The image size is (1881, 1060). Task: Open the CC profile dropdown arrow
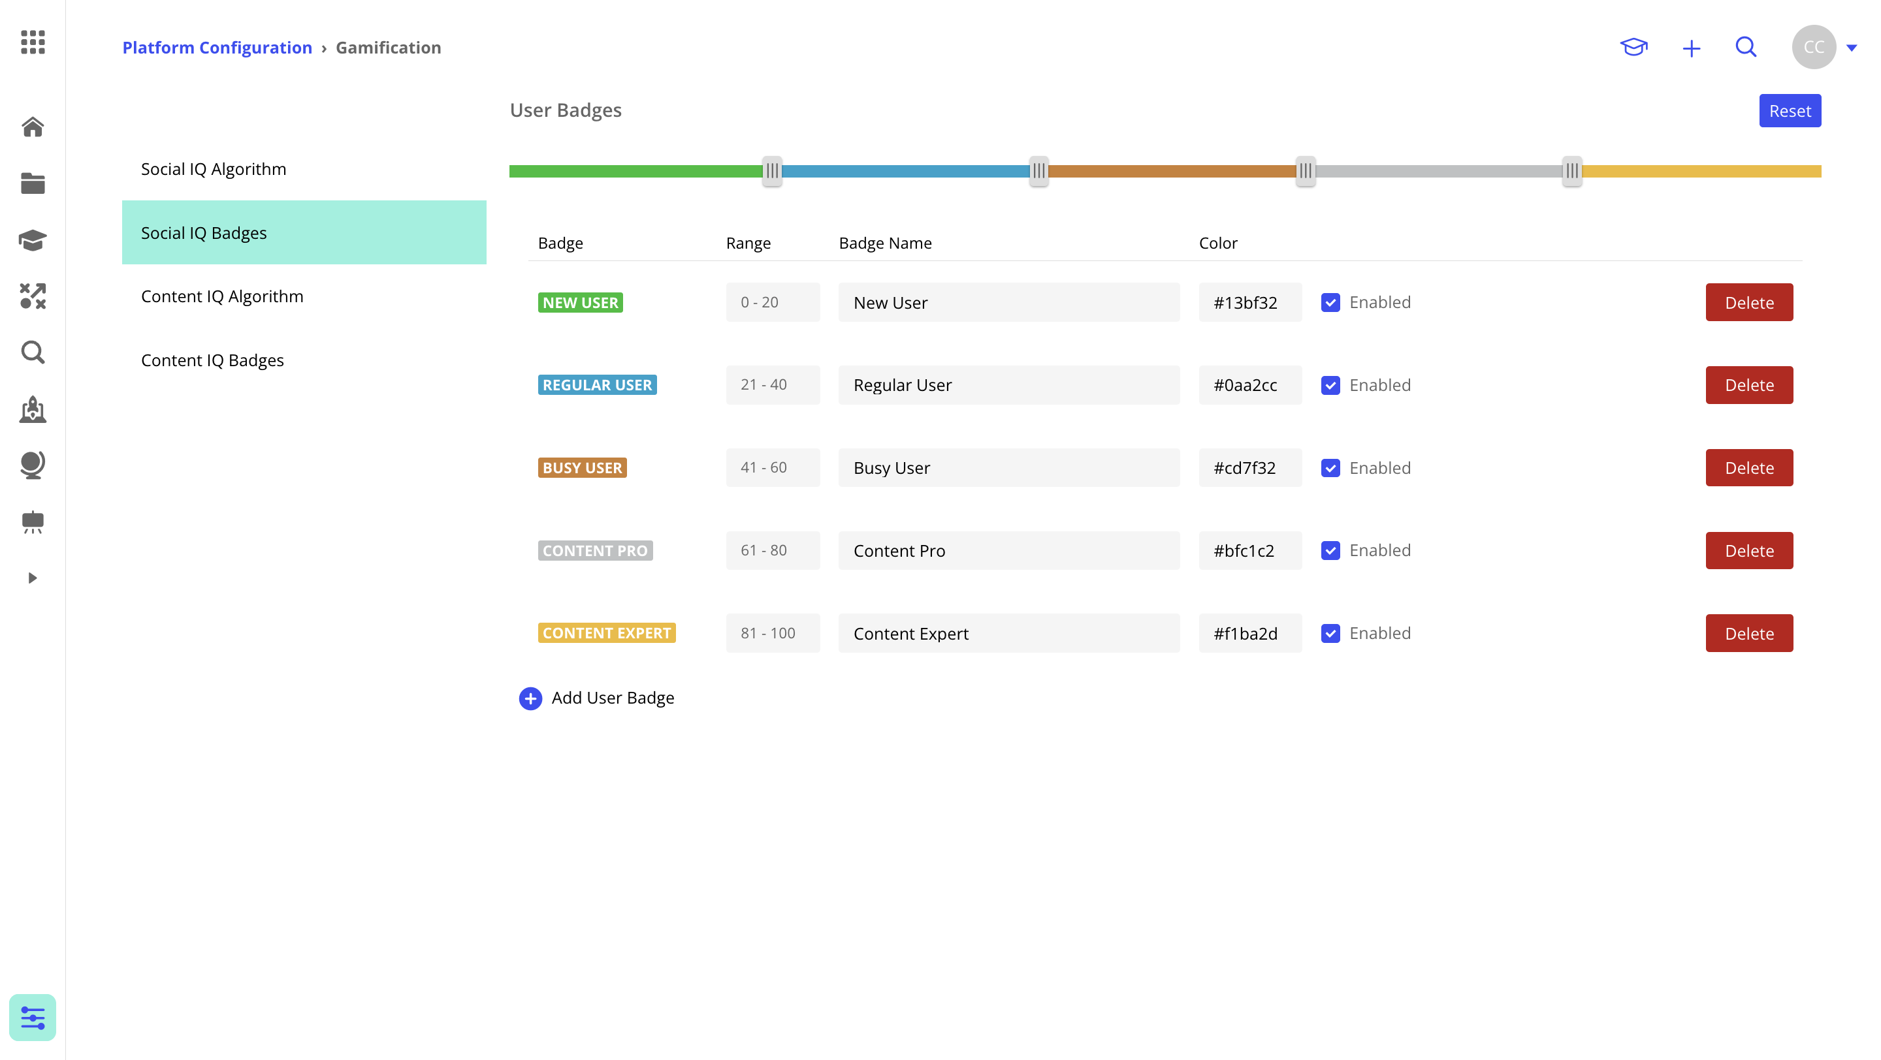(1852, 48)
